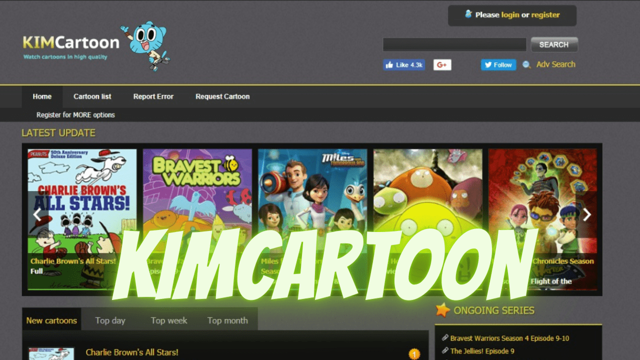Switch to the Top day tab
Viewport: 640px width, 360px height.
(x=110, y=320)
